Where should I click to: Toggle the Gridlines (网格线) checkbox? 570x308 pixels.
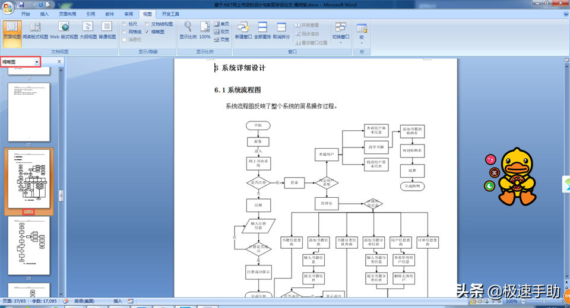124,32
